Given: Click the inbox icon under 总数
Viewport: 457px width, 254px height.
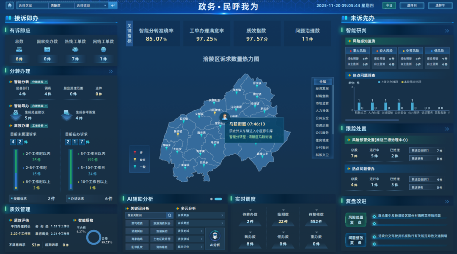Looking at the screenshot, I should [x=19, y=50].
